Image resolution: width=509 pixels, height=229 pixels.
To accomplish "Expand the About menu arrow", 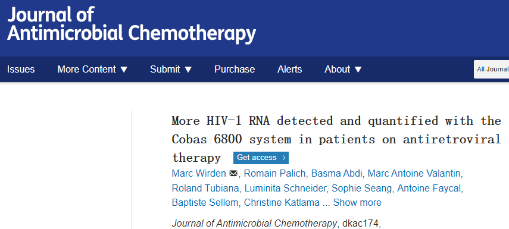I will [358, 70].
